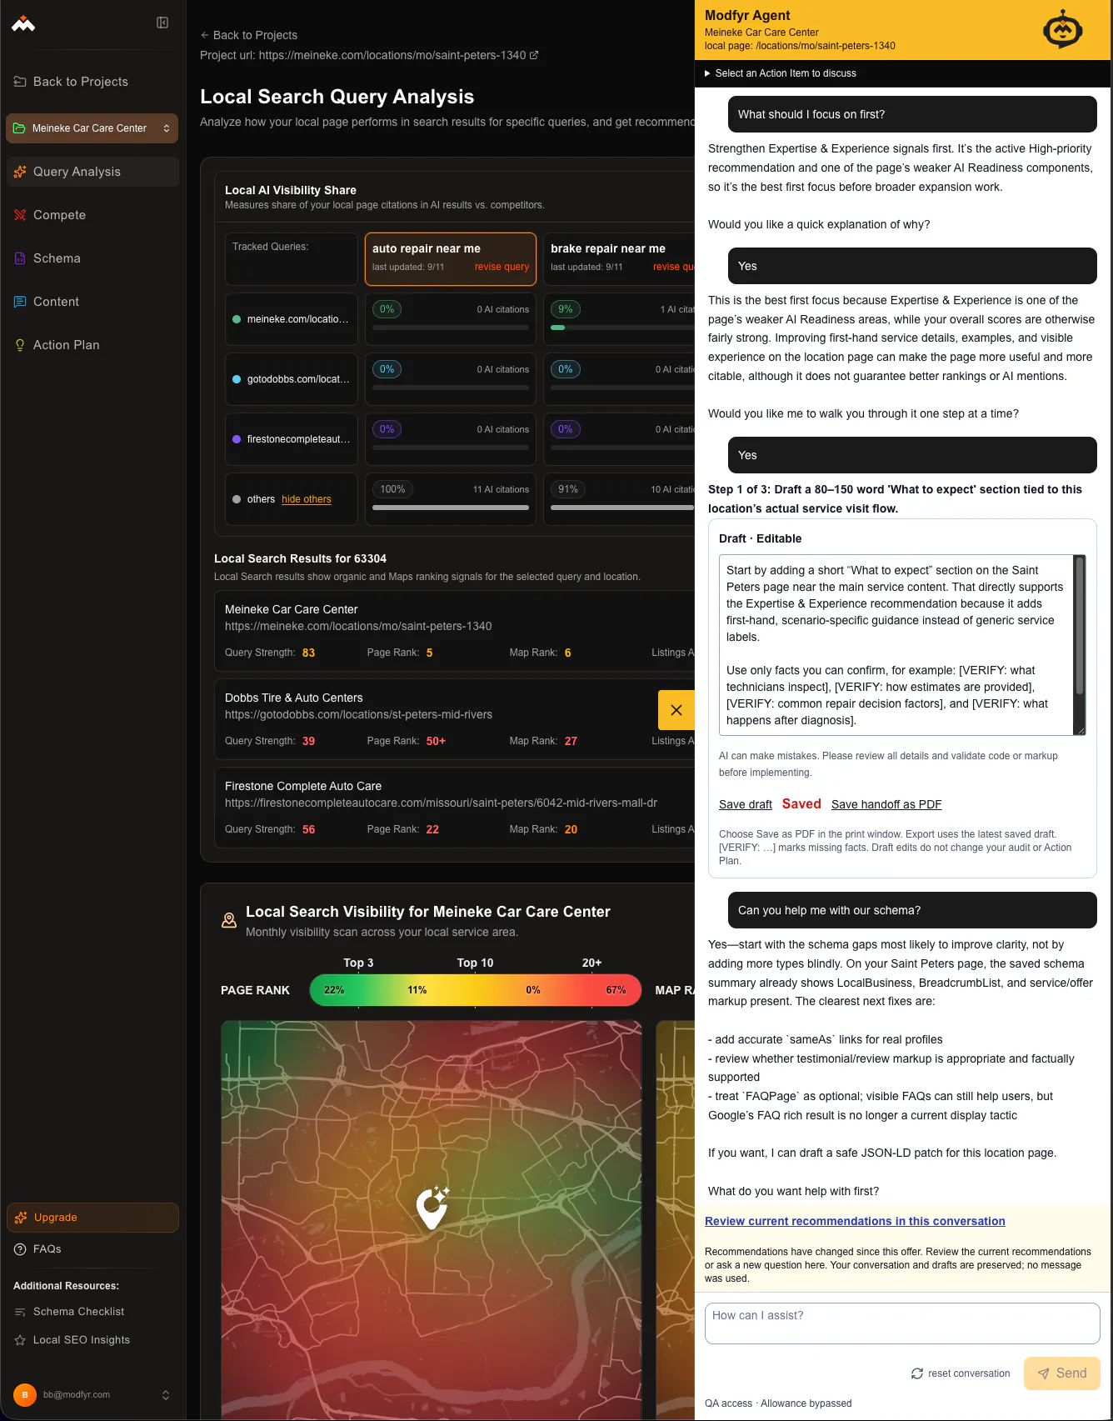
Task: Click the Query Analysis sparkle icon
Action: point(20,172)
